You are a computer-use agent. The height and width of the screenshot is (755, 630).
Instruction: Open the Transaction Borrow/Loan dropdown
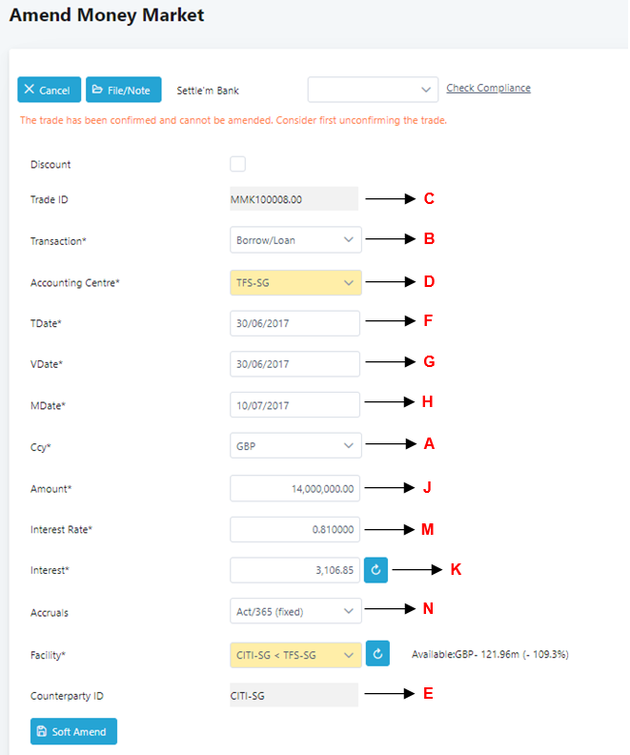point(295,240)
